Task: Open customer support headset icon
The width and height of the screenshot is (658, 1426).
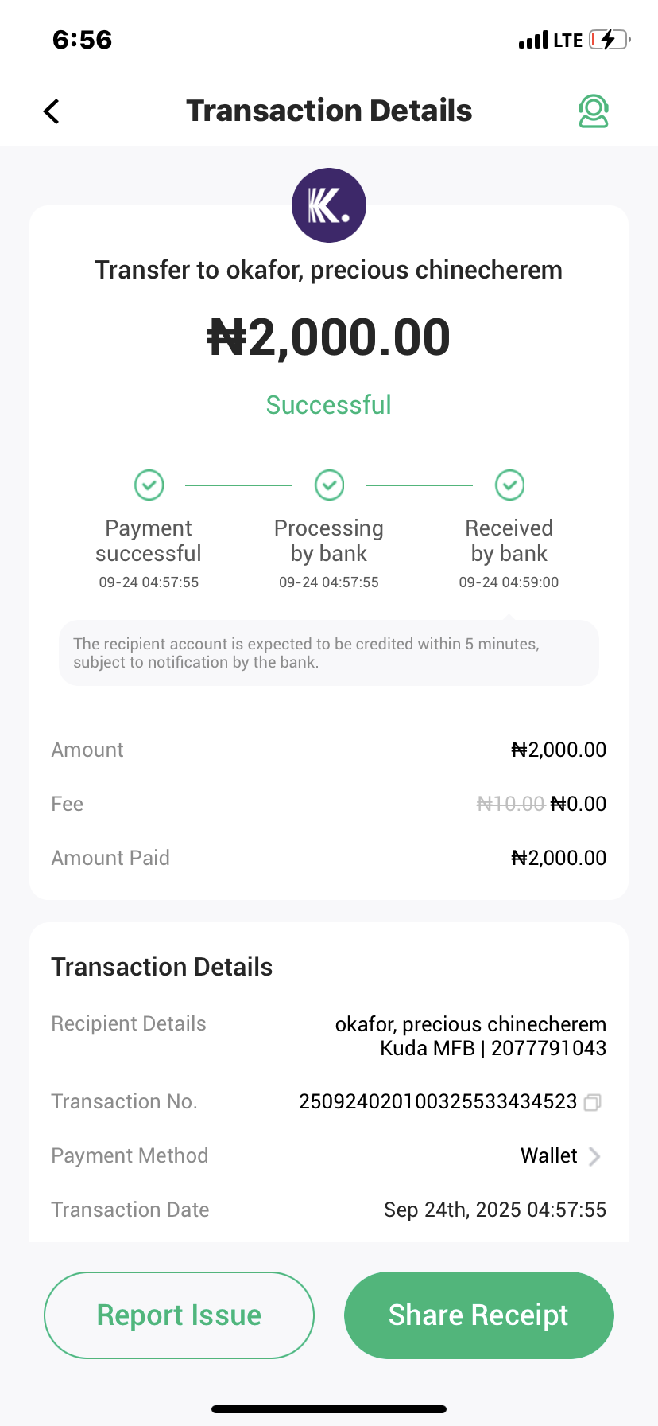Action: click(x=593, y=111)
